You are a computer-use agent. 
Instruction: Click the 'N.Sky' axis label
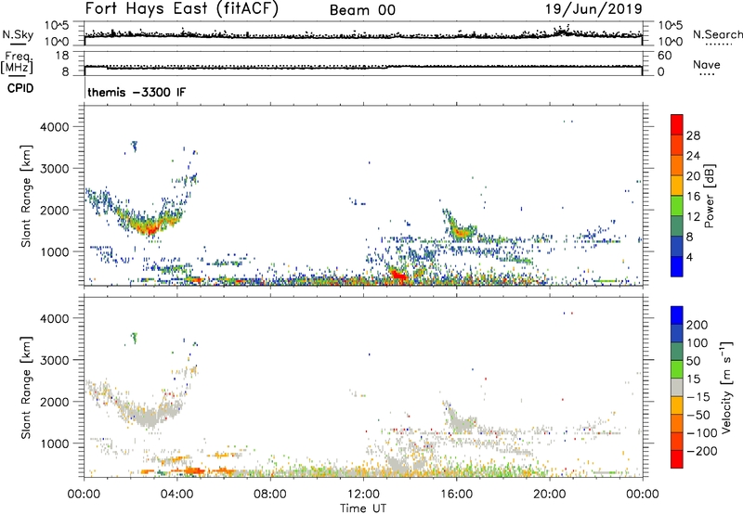pos(18,34)
